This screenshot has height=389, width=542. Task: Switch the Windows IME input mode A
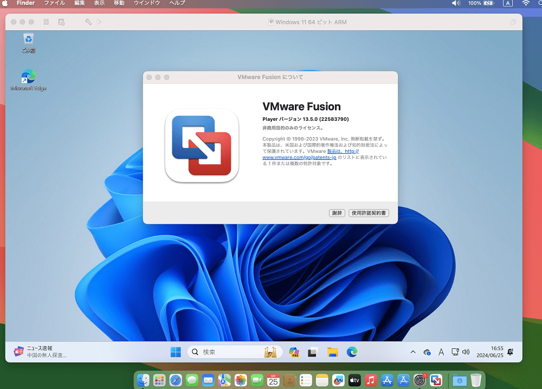click(441, 352)
